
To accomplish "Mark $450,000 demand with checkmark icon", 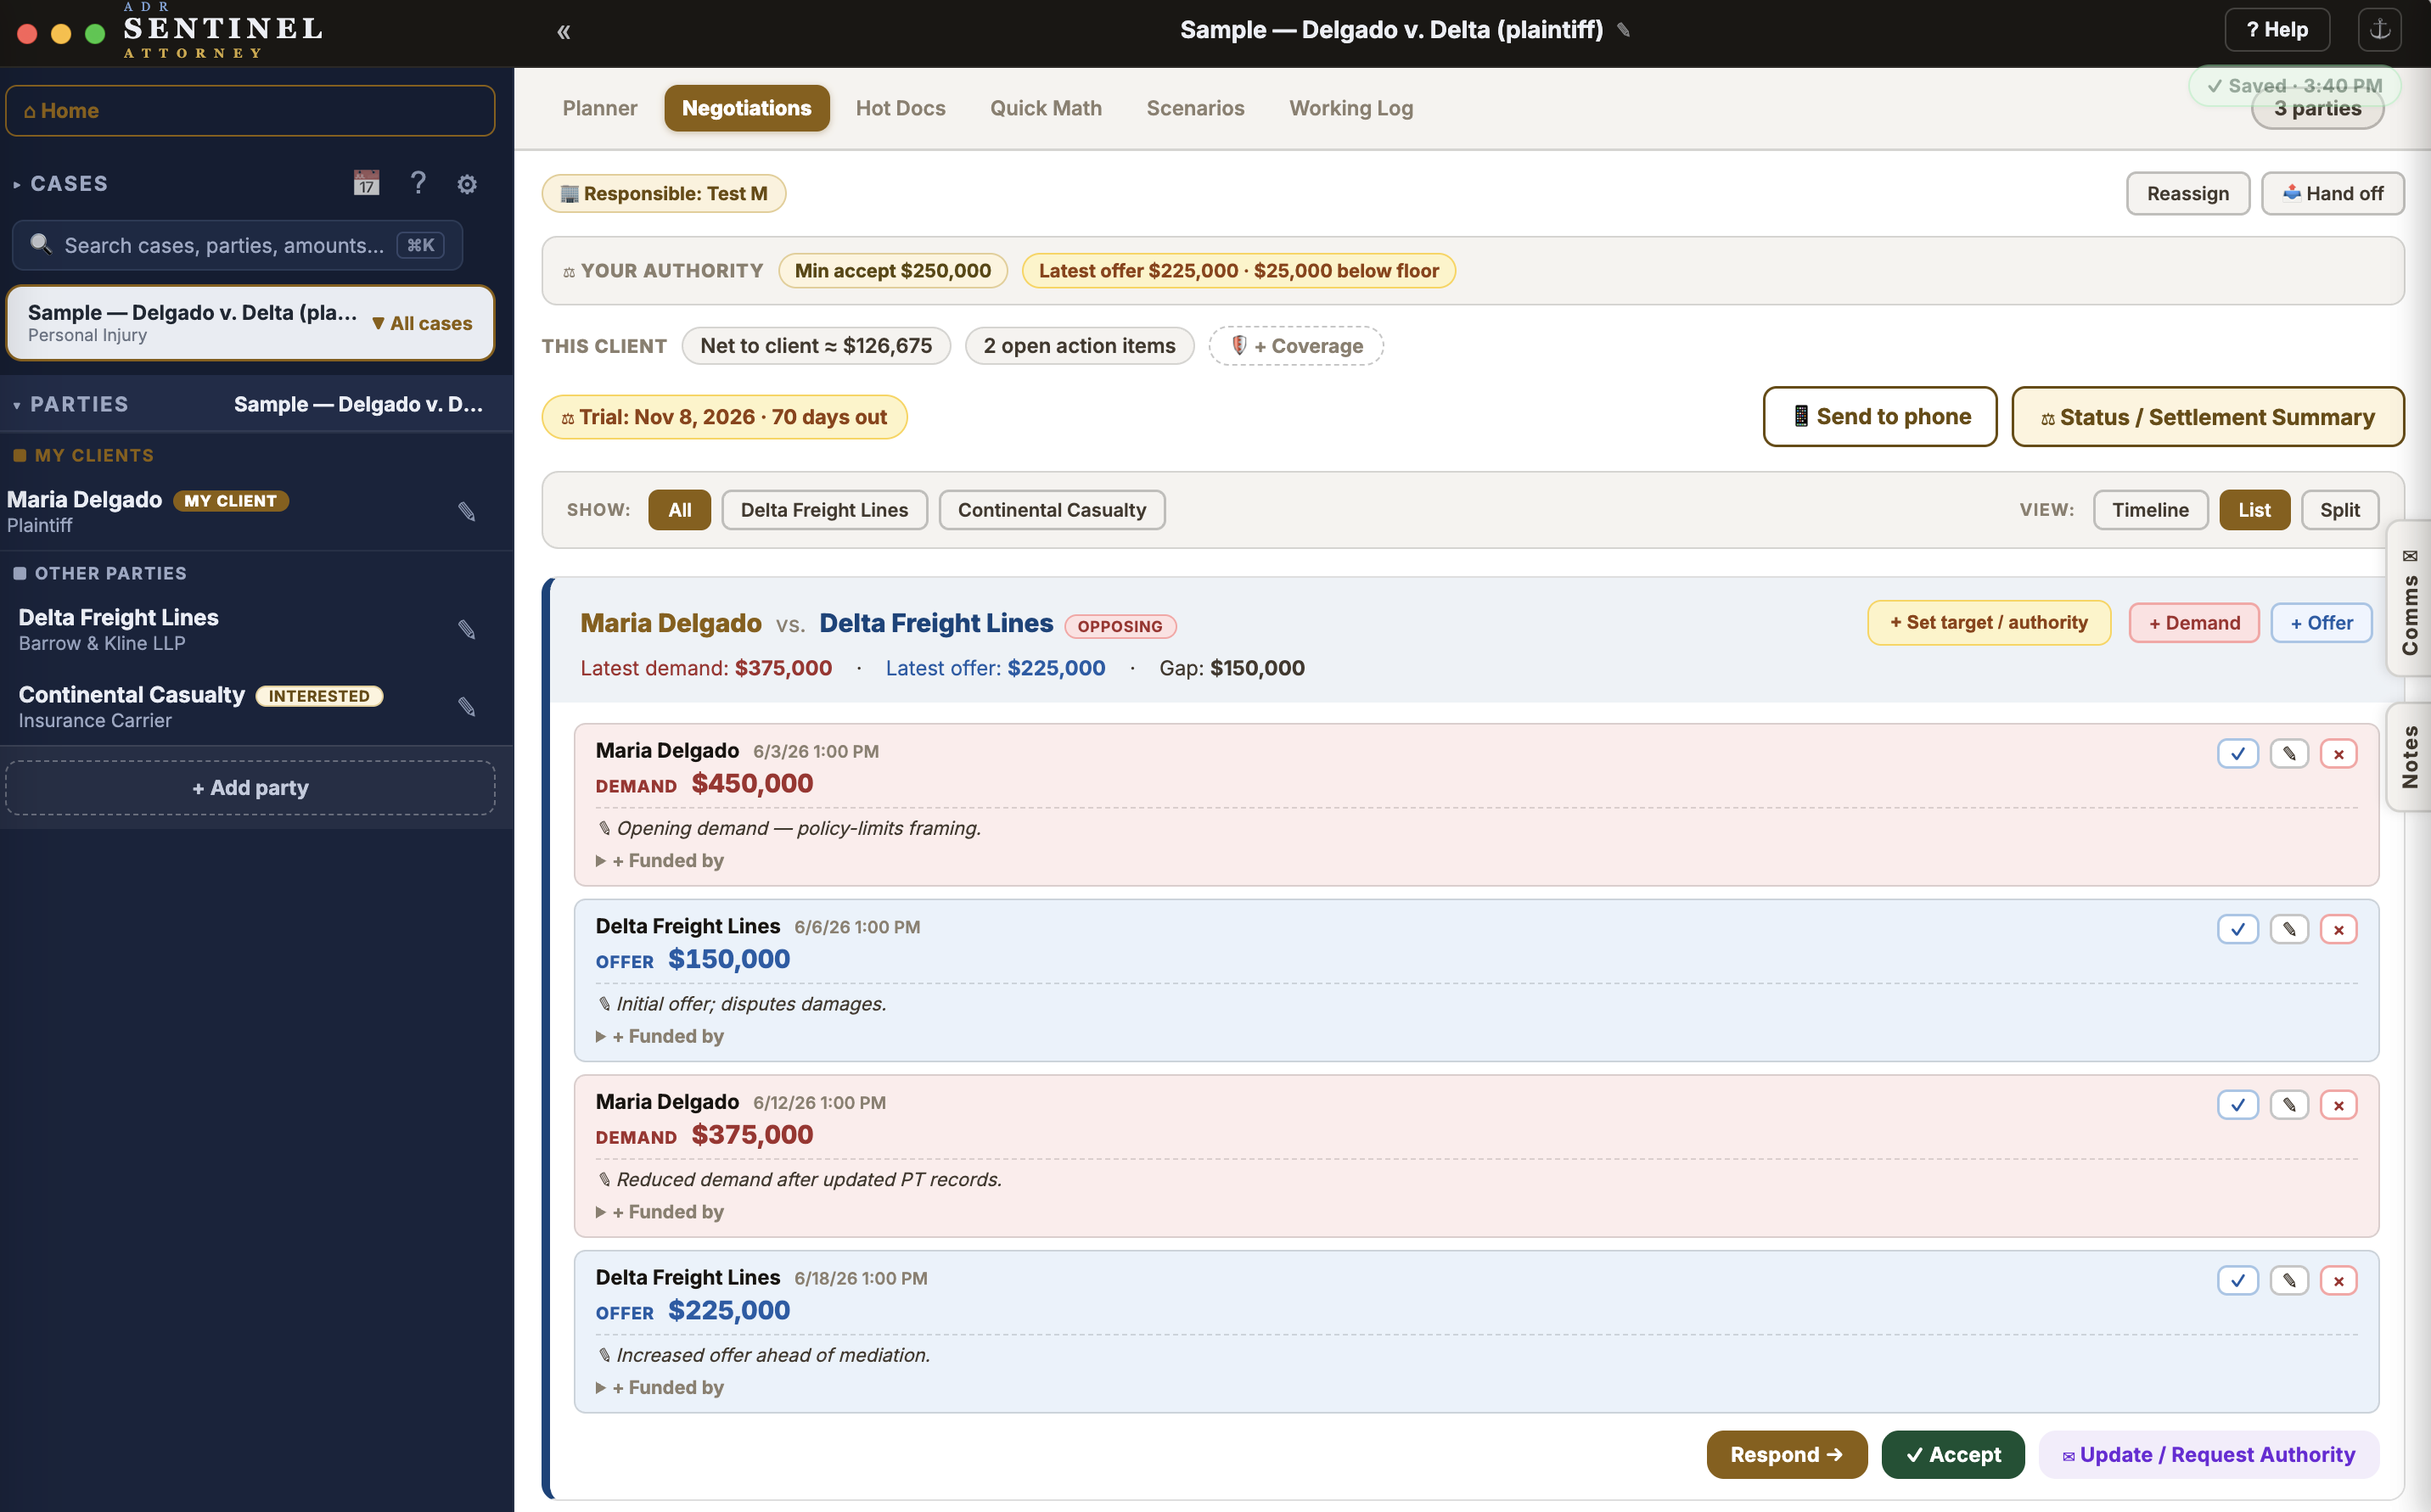I will point(2237,753).
